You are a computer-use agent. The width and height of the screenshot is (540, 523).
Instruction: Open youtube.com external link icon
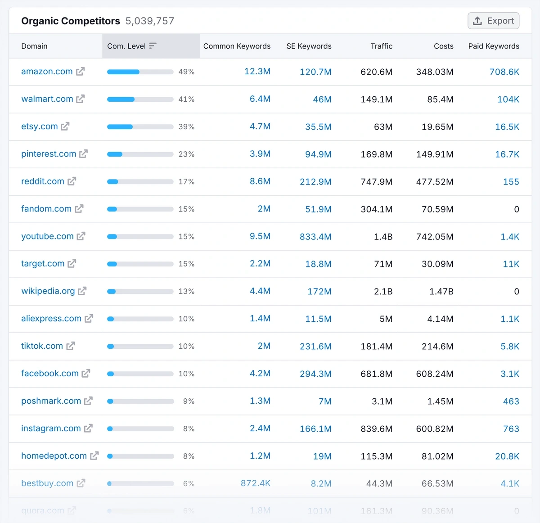pyautogui.click(x=81, y=236)
